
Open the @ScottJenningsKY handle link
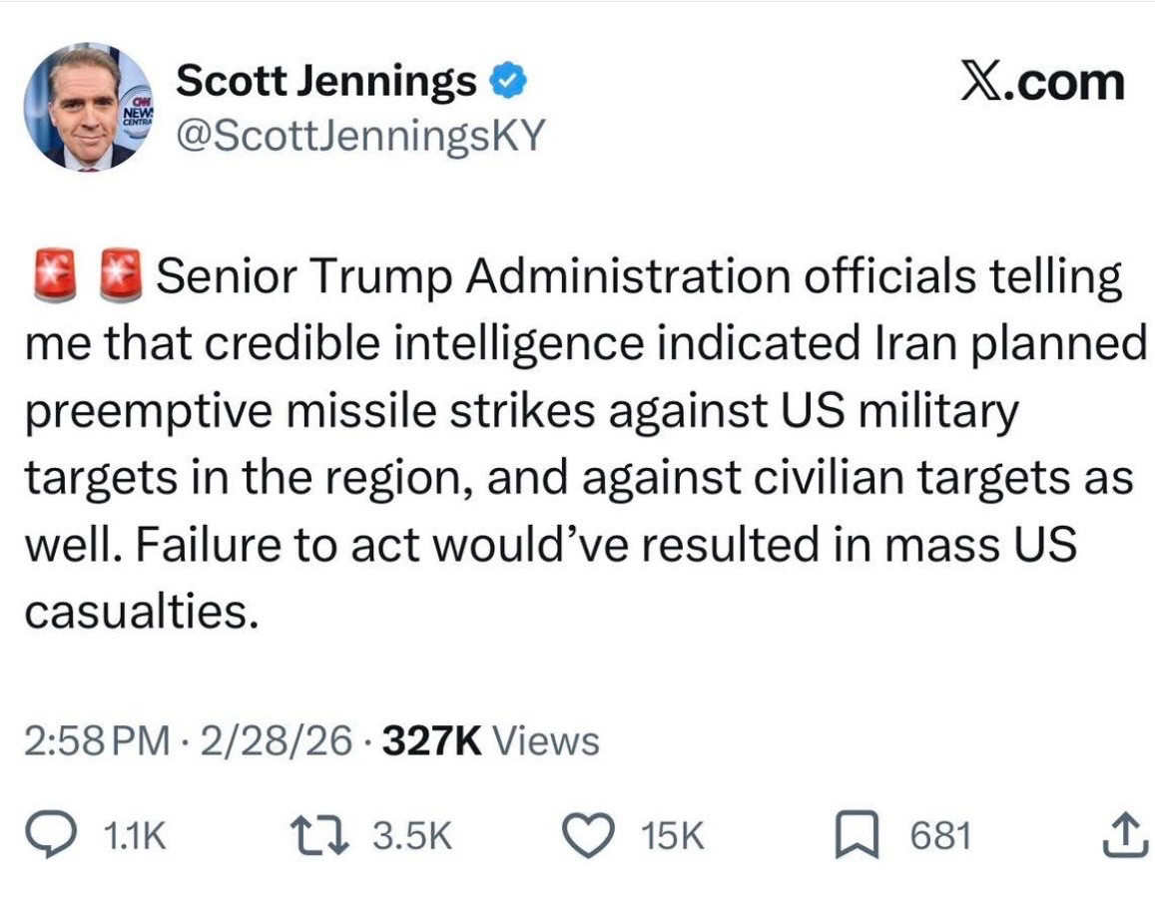359,135
